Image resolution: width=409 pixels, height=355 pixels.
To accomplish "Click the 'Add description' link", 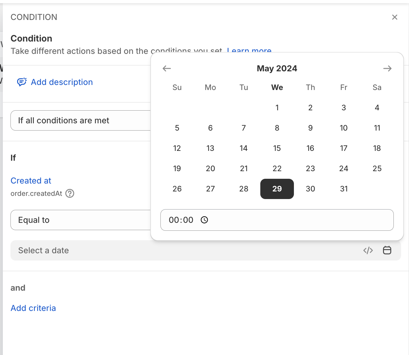I will (x=62, y=82).
